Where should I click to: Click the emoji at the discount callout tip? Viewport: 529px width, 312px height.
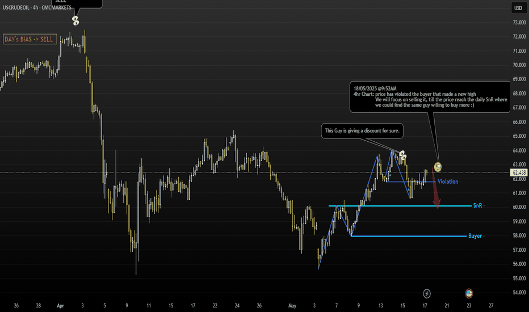click(x=402, y=155)
